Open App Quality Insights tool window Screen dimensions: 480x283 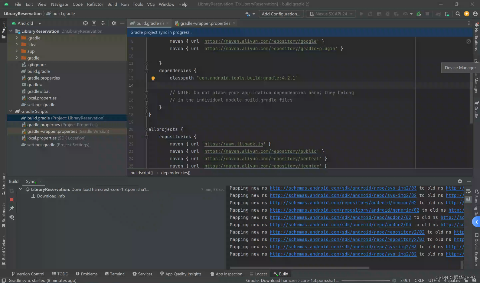(181, 274)
